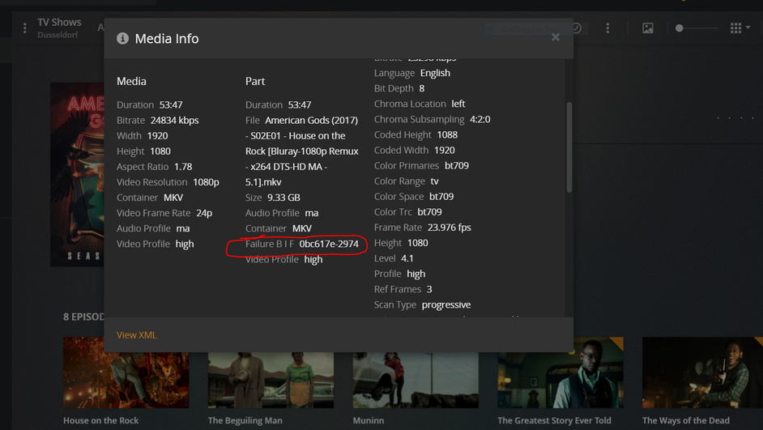Select the Aspect Ratio value 1.78
763x430 pixels.
(183, 166)
